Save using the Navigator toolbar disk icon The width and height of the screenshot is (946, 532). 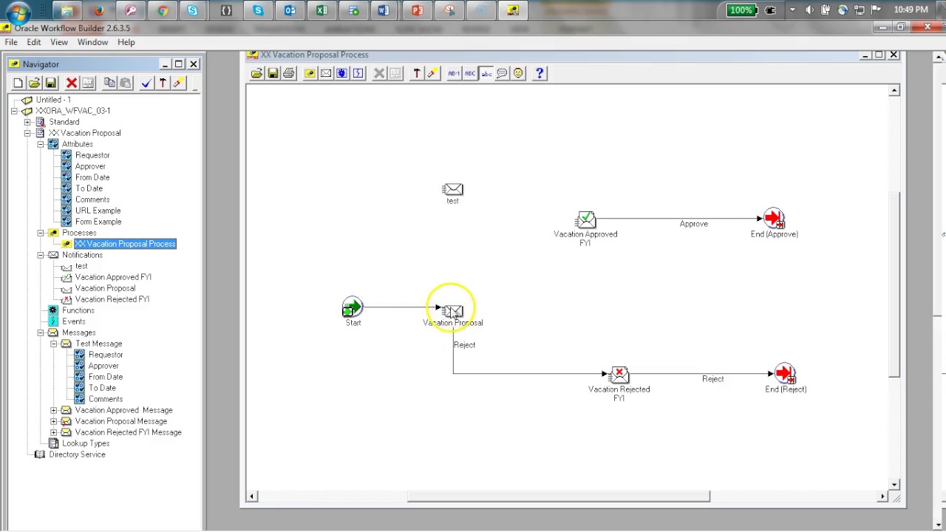51,83
